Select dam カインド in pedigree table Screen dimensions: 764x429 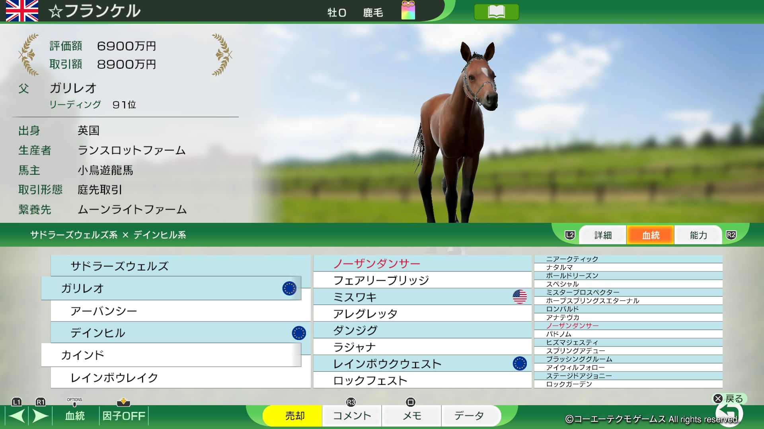coord(171,355)
